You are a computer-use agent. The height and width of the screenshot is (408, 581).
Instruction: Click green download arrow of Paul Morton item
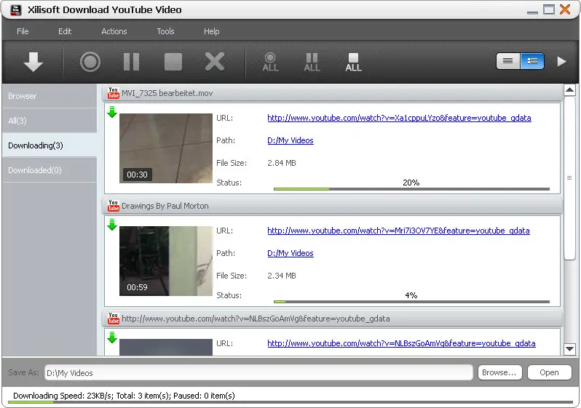[x=112, y=225]
